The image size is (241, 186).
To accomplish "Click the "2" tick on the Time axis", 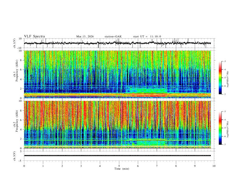I will pyautogui.click(x=62, y=166).
